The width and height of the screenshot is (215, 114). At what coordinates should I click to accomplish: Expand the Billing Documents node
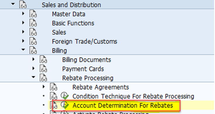tap(34, 59)
